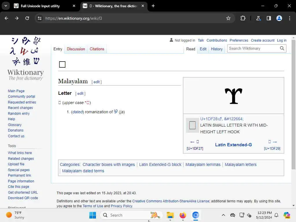Viewport: 296px width, 222px height.
Task: Close the Full Unicode Input utility tab
Action: point(74,6)
